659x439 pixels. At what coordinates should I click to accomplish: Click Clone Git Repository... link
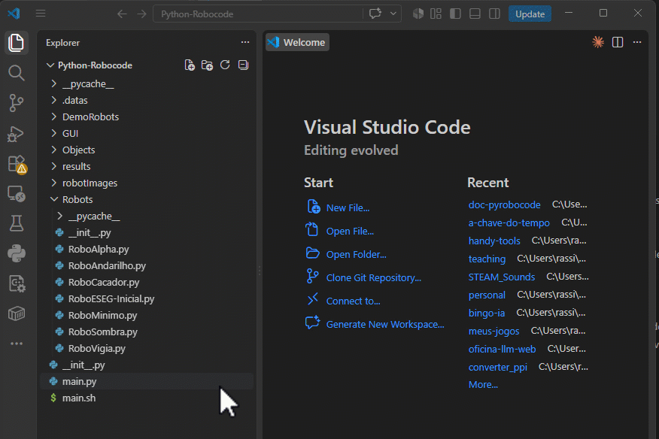tap(374, 277)
